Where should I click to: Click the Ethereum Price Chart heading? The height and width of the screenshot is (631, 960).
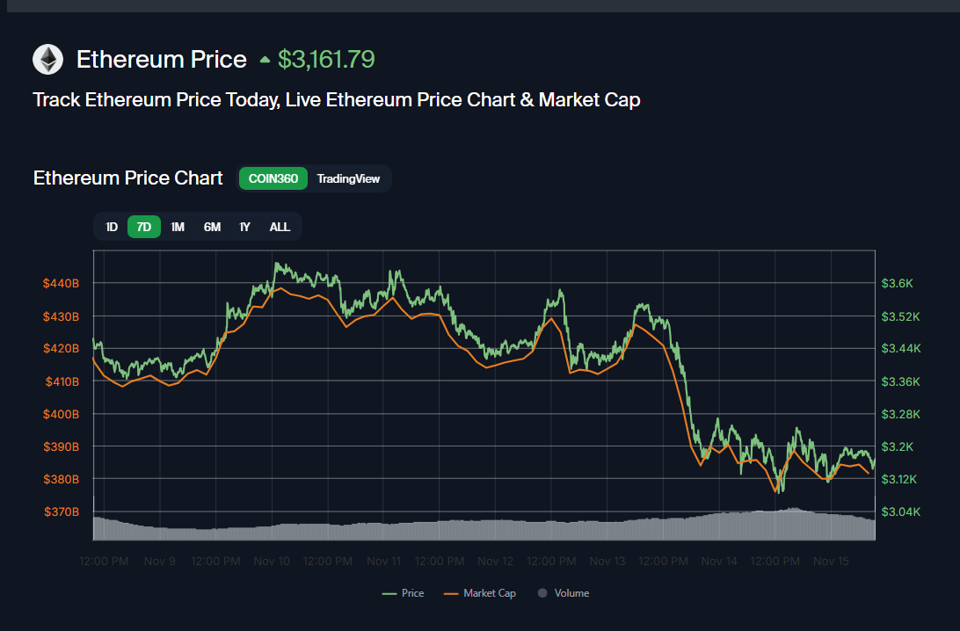127,178
